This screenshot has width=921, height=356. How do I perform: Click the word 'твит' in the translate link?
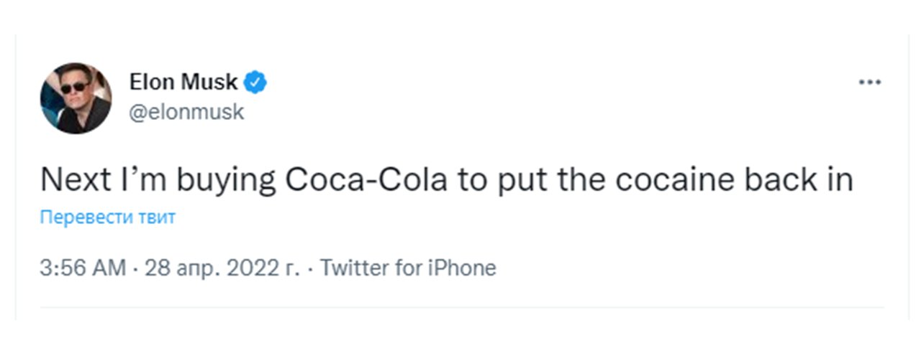156,217
